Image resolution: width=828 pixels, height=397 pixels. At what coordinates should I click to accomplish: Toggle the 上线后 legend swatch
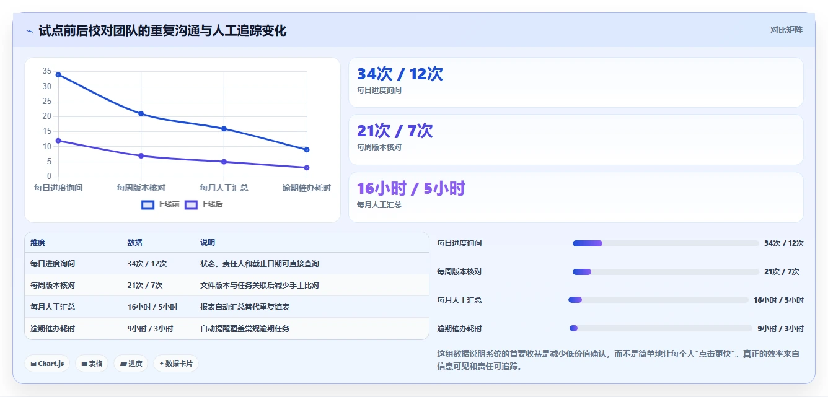click(191, 204)
